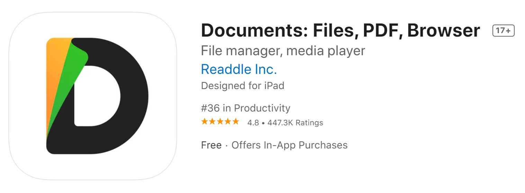
Task: Click the fifth orange rating star
Action: (x=235, y=122)
